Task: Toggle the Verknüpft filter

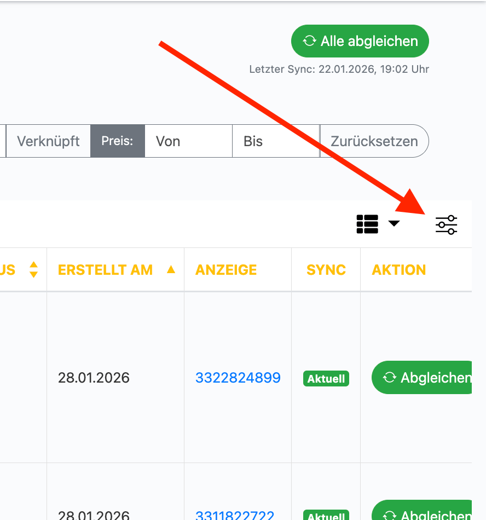Action: coord(48,141)
